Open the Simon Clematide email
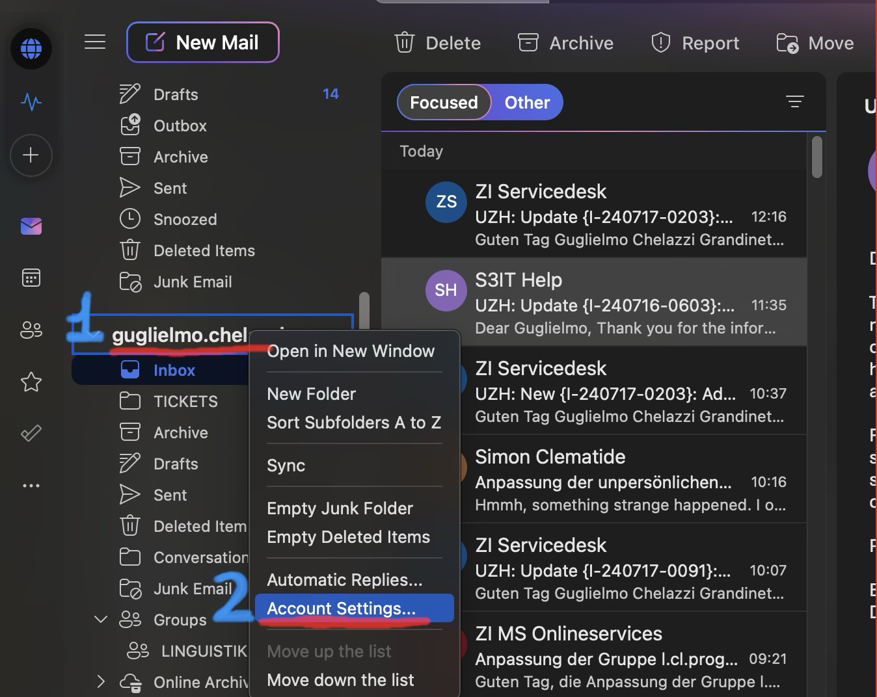The width and height of the screenshot is (877, 697). pos(633,479)
